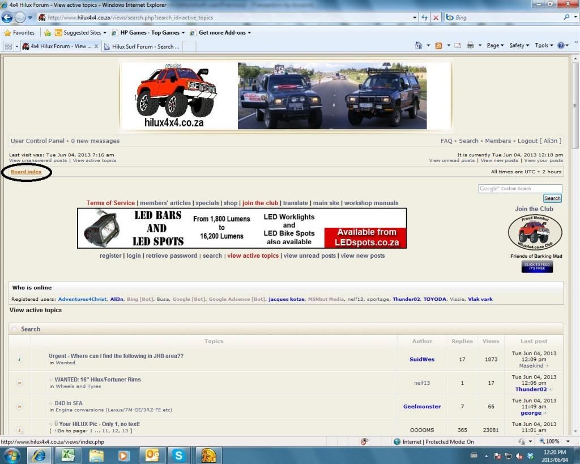580x464 pixels.
Task: Click the red Stop loading icon
Action: [x=436, y=18]
